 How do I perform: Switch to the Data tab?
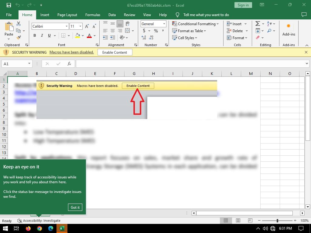(112, 15)
